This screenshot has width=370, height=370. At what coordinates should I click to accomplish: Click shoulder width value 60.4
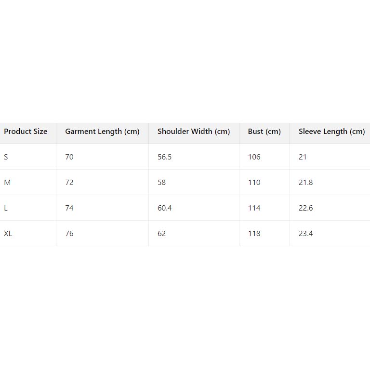[x=165, y=208]
